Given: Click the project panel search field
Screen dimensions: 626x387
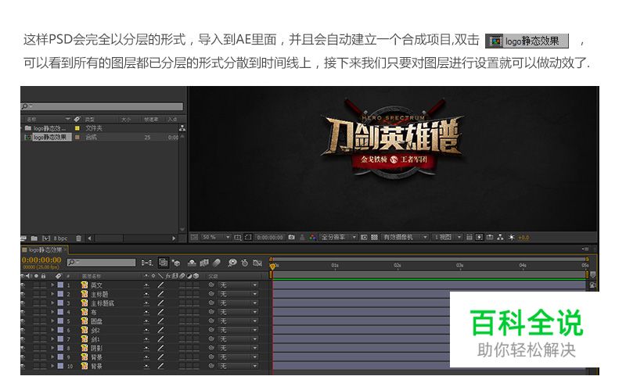Looking at the screenshot, I should (102, 106).
